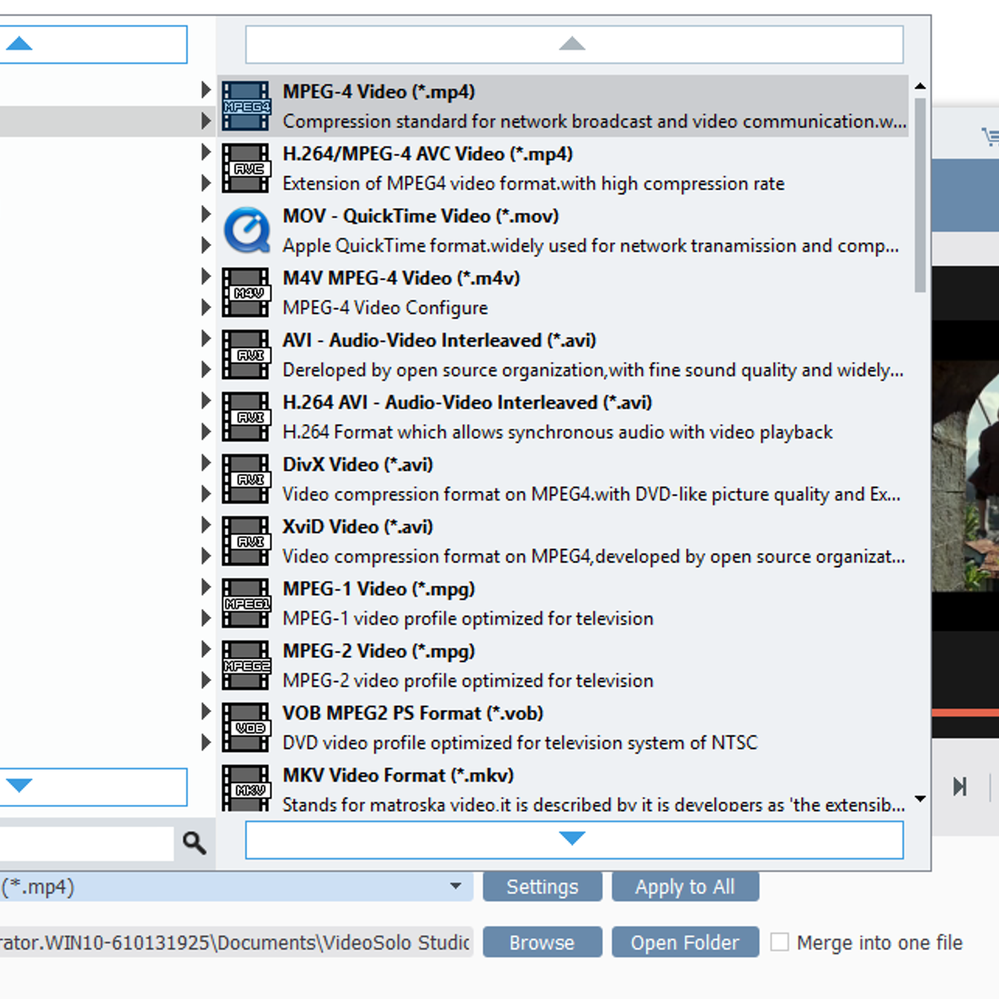Choose MOV - QuickTime Video (*.mov)
Viewport: 999px width, 999px height.
tap(563, 230)
